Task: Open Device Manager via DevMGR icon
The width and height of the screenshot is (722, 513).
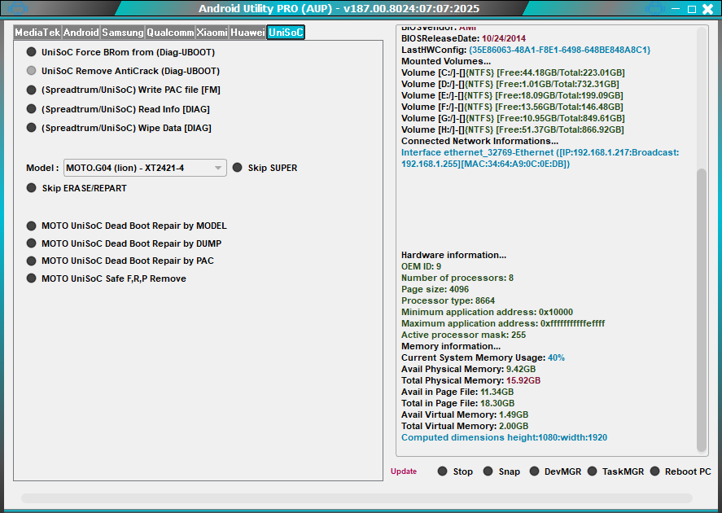Action: click(533, 471)
